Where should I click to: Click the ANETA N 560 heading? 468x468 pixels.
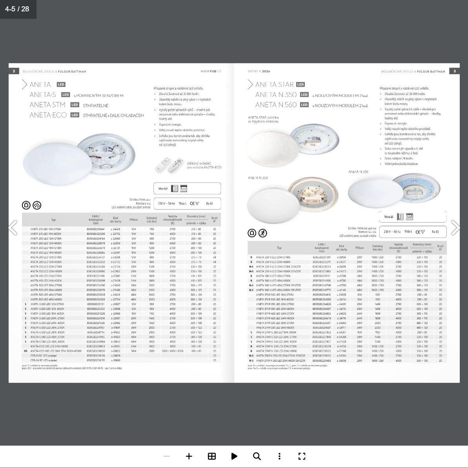pyautogui.click(x=276, y=105)
